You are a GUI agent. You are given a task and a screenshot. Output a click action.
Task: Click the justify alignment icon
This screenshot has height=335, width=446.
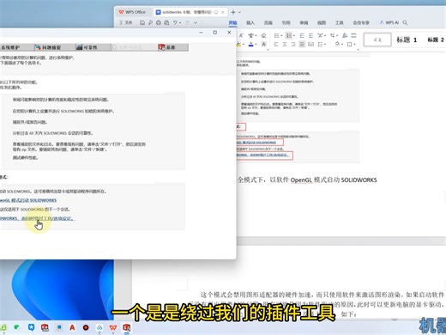(x=302, y=44)
